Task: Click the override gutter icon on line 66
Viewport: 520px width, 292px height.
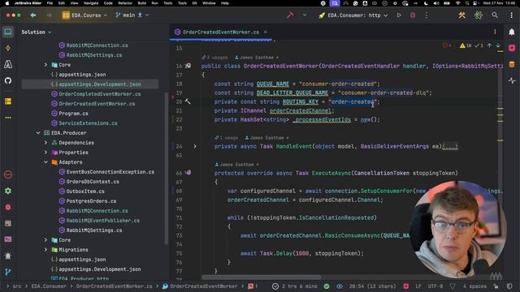Action: [188, 173]
